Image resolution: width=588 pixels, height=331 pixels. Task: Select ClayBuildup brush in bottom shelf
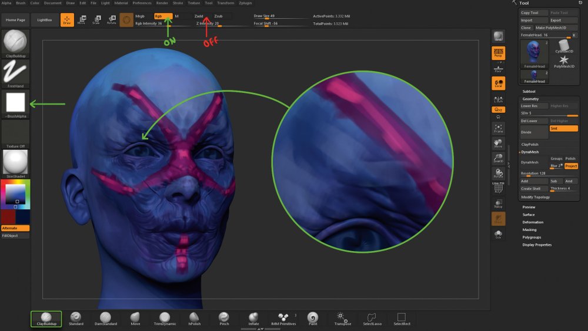tap(46, 319)
